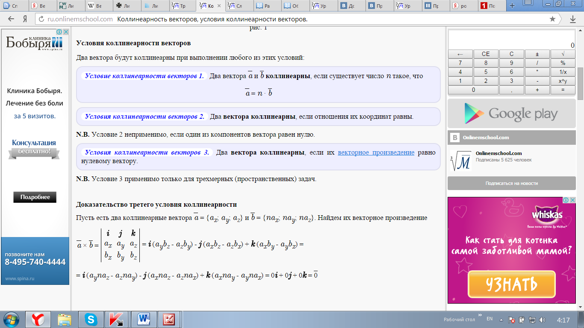Image resolution: width=584 pixels, height=328 pixels.
Task: Click the page vertical scrollbar thumb
Action: coord(580,83)
